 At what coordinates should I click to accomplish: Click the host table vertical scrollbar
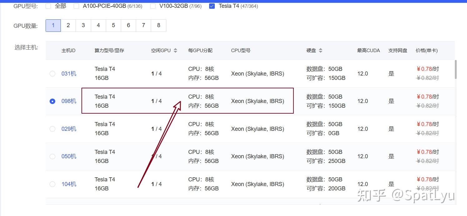(456, 69)
